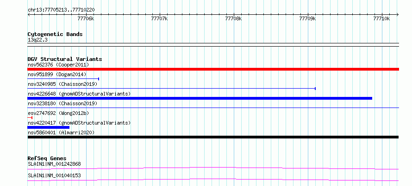The image size is (412, 186).
Task: Click the RefSeq Genes track heading
Action: [47, 158]
